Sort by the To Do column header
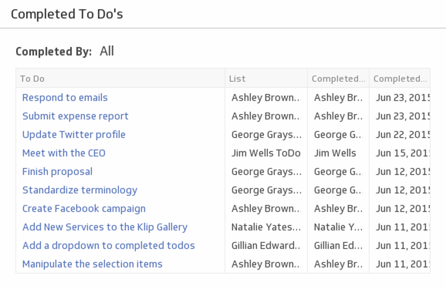This screenshot has height=289, width=446. coord(32,79)
